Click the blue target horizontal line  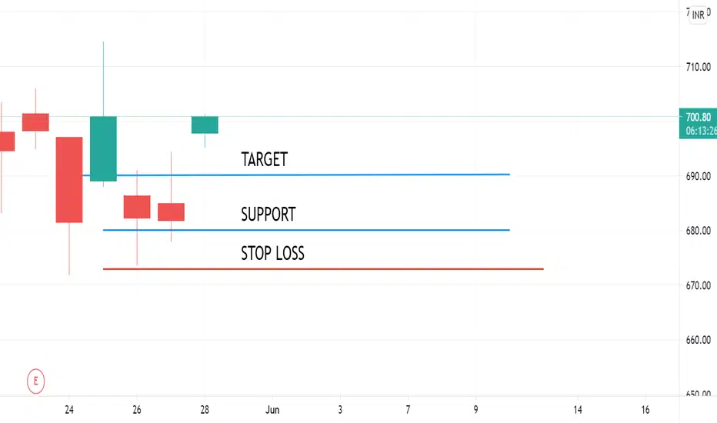[x=296, y=175]
